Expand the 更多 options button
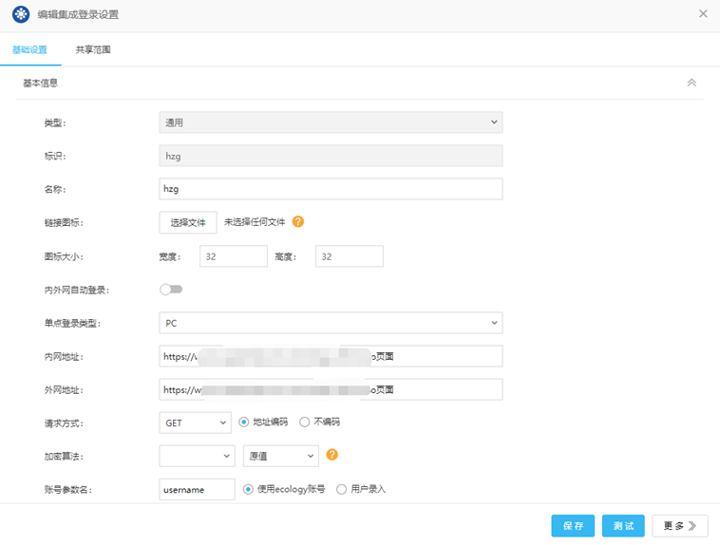This screenshot has height=545, width=720. click(680, 526)
